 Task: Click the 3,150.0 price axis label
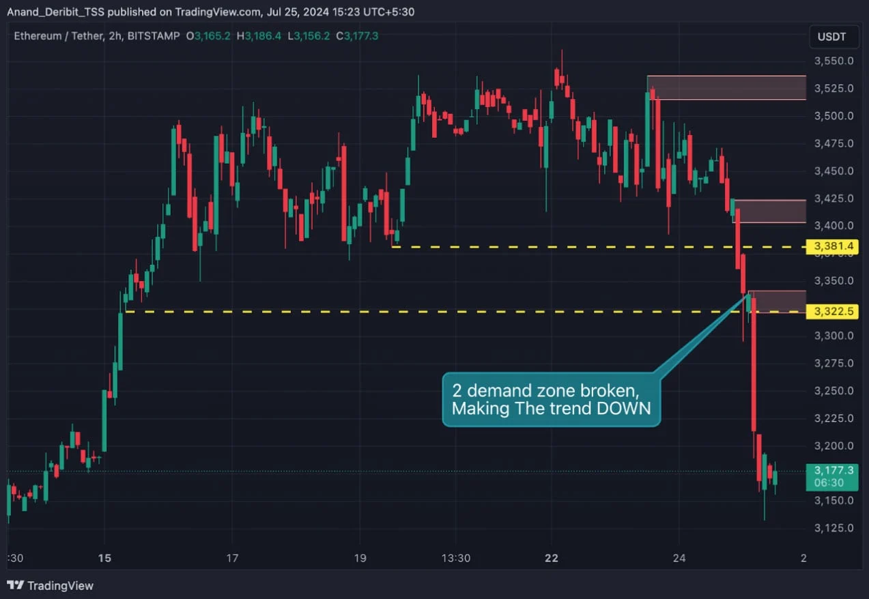[834, 500]
